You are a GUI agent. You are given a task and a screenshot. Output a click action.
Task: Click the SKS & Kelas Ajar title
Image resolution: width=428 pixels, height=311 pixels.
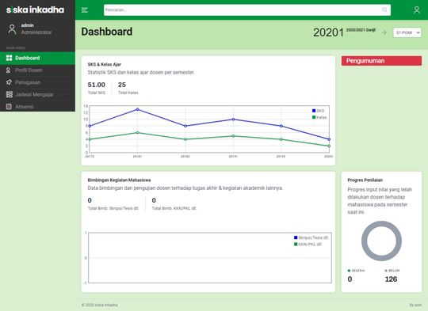tap(105, 65)
